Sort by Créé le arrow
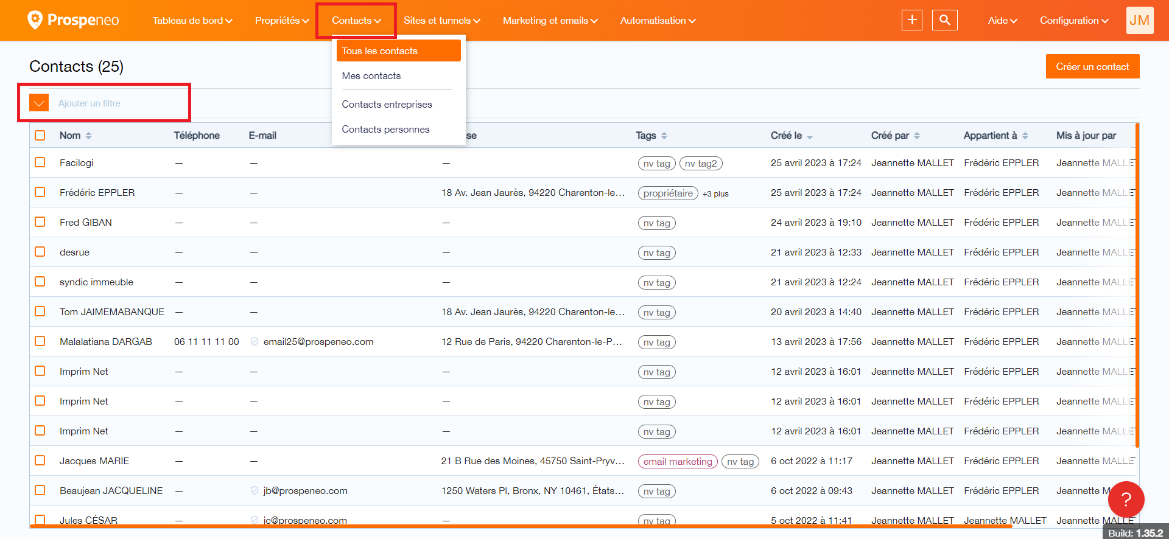The height and width of the screenshot is (539, 1169). [x=810, y=137]
